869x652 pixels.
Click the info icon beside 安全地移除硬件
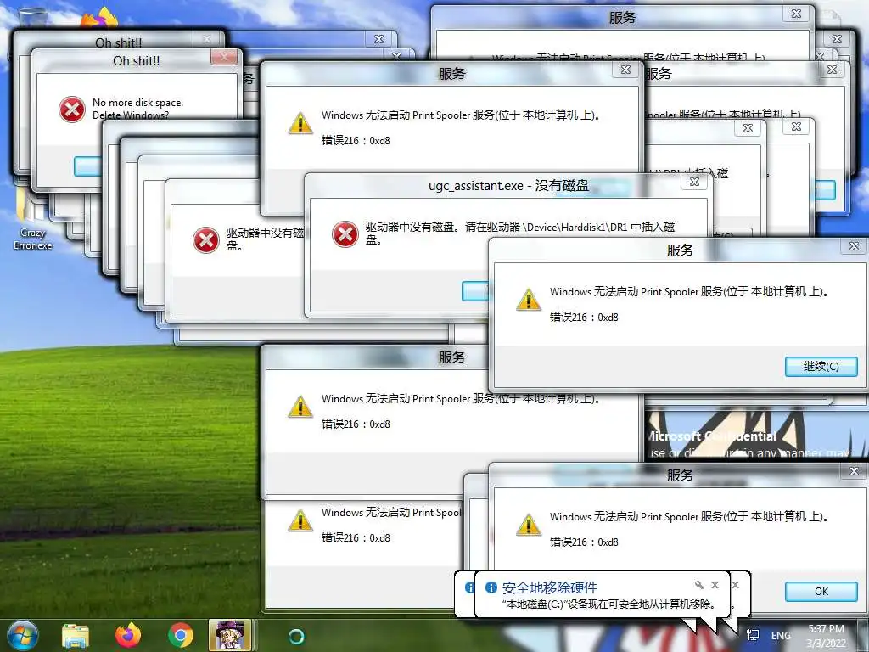point(491,587)
